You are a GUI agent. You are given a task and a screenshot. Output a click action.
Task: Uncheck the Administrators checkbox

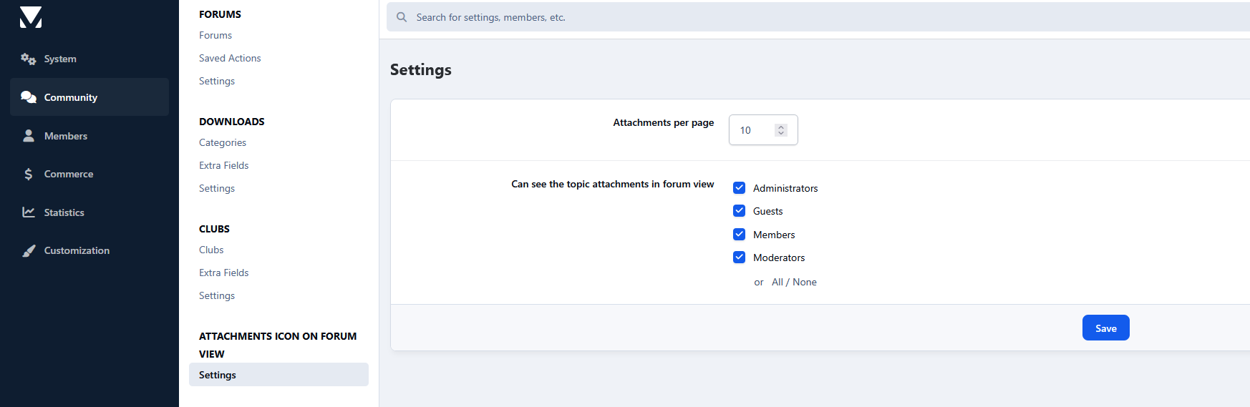[740, 188]
